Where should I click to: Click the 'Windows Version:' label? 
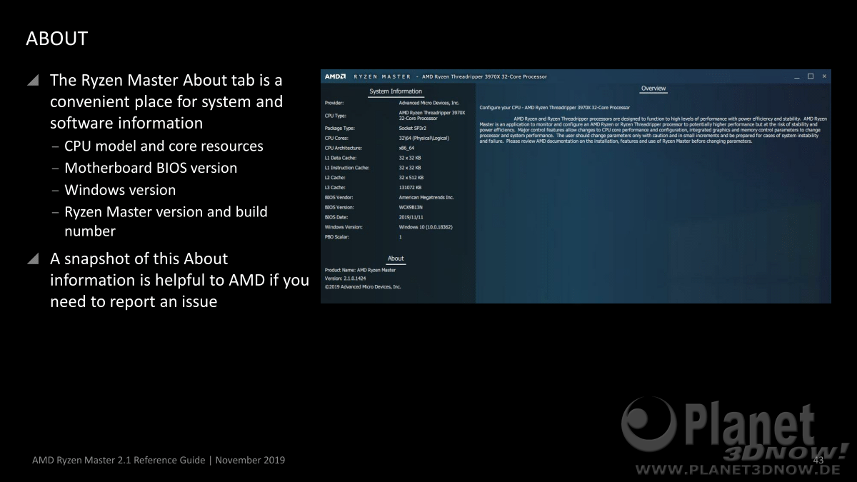tap(344, 227)
